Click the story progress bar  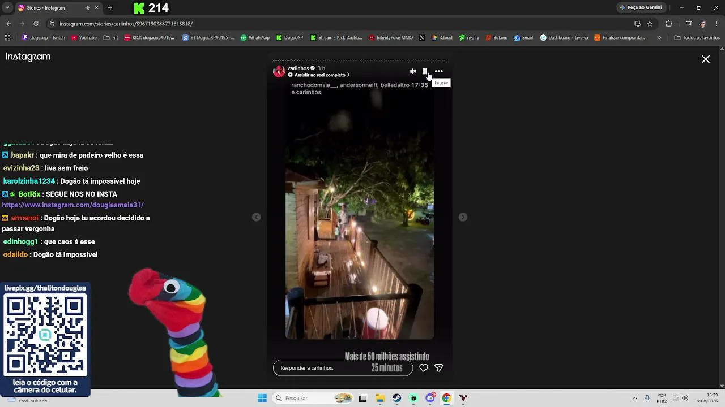point(360,60)
